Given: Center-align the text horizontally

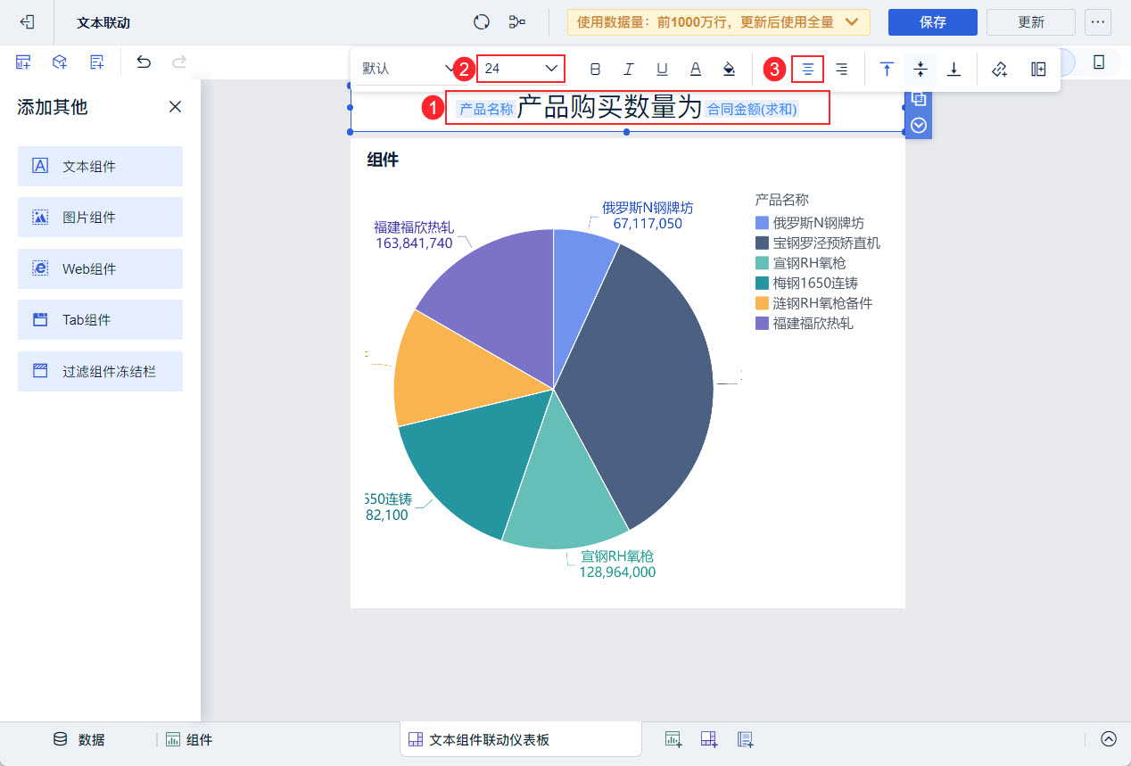Looking at the screenshot, I should pos(807,69).
